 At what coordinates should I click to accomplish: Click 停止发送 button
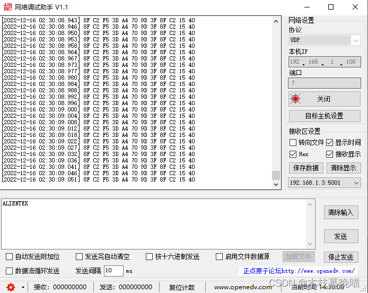pos(341,257)
